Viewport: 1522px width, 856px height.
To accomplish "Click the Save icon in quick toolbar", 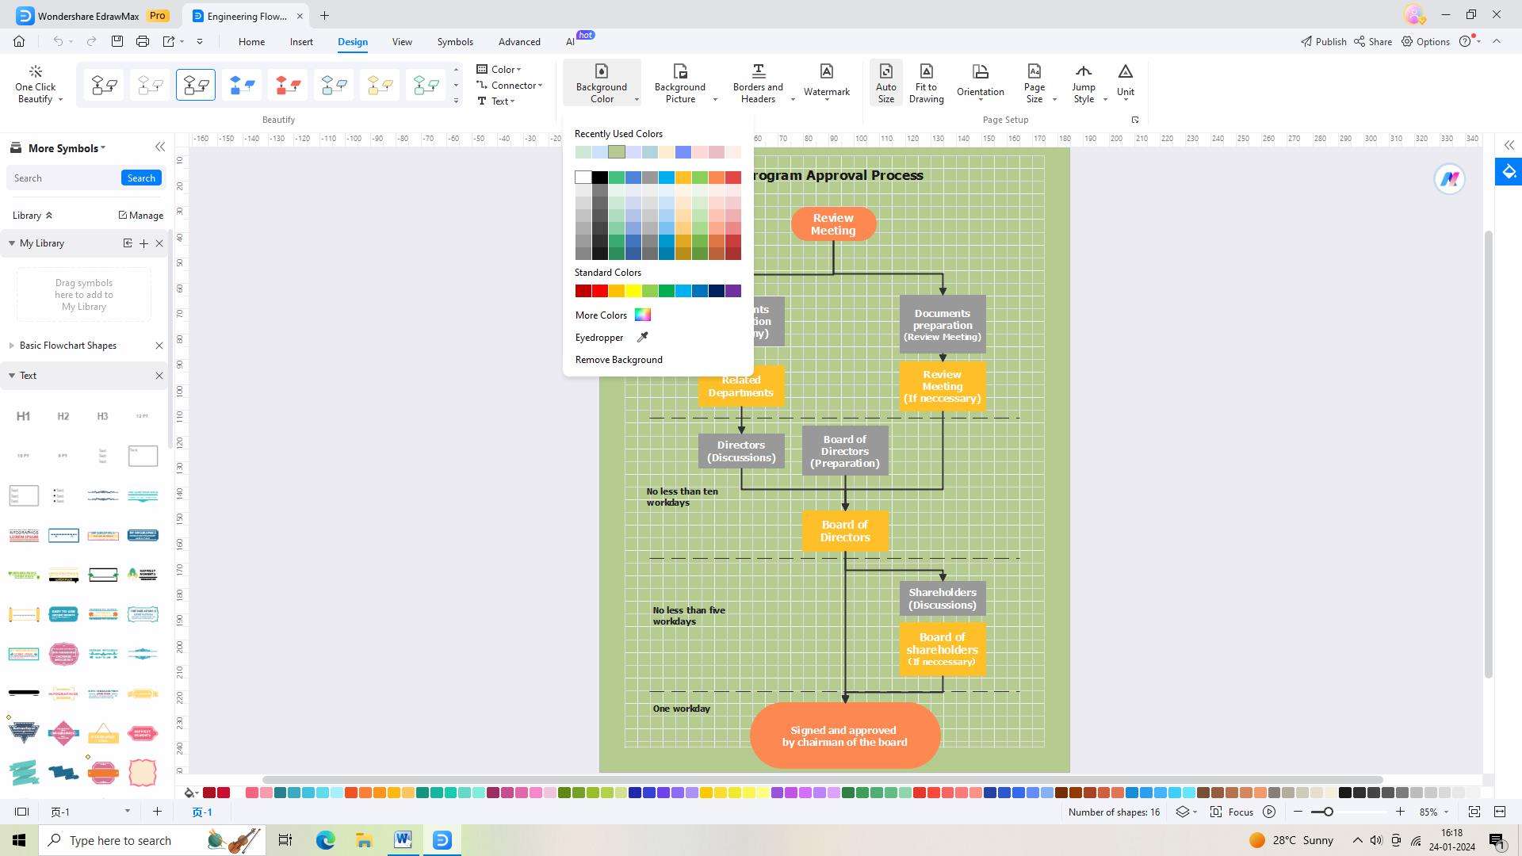I will click(117, 41).
